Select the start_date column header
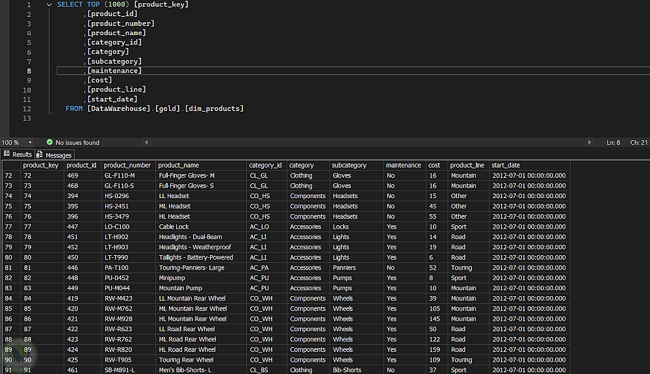The height and width of the screenshot is (374, 650). pos(506,166)
